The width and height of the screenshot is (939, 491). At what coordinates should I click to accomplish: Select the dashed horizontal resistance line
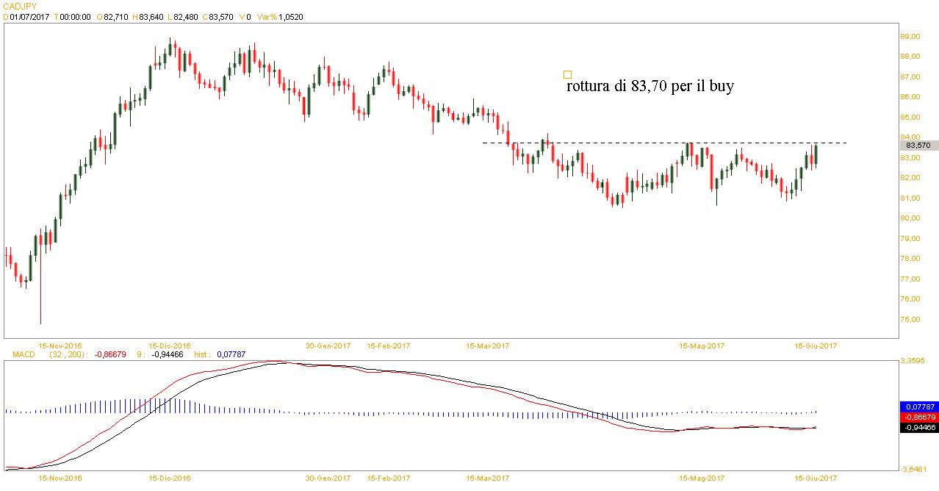click(661, 143)
